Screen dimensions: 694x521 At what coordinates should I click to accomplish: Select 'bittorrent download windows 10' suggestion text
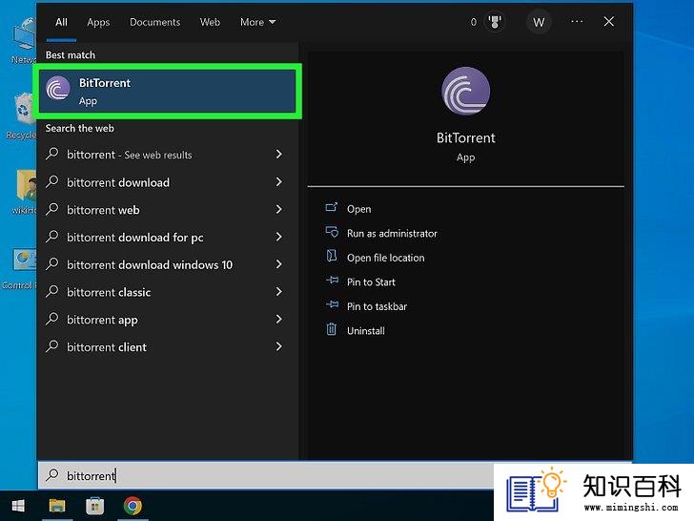coord(150,265)
